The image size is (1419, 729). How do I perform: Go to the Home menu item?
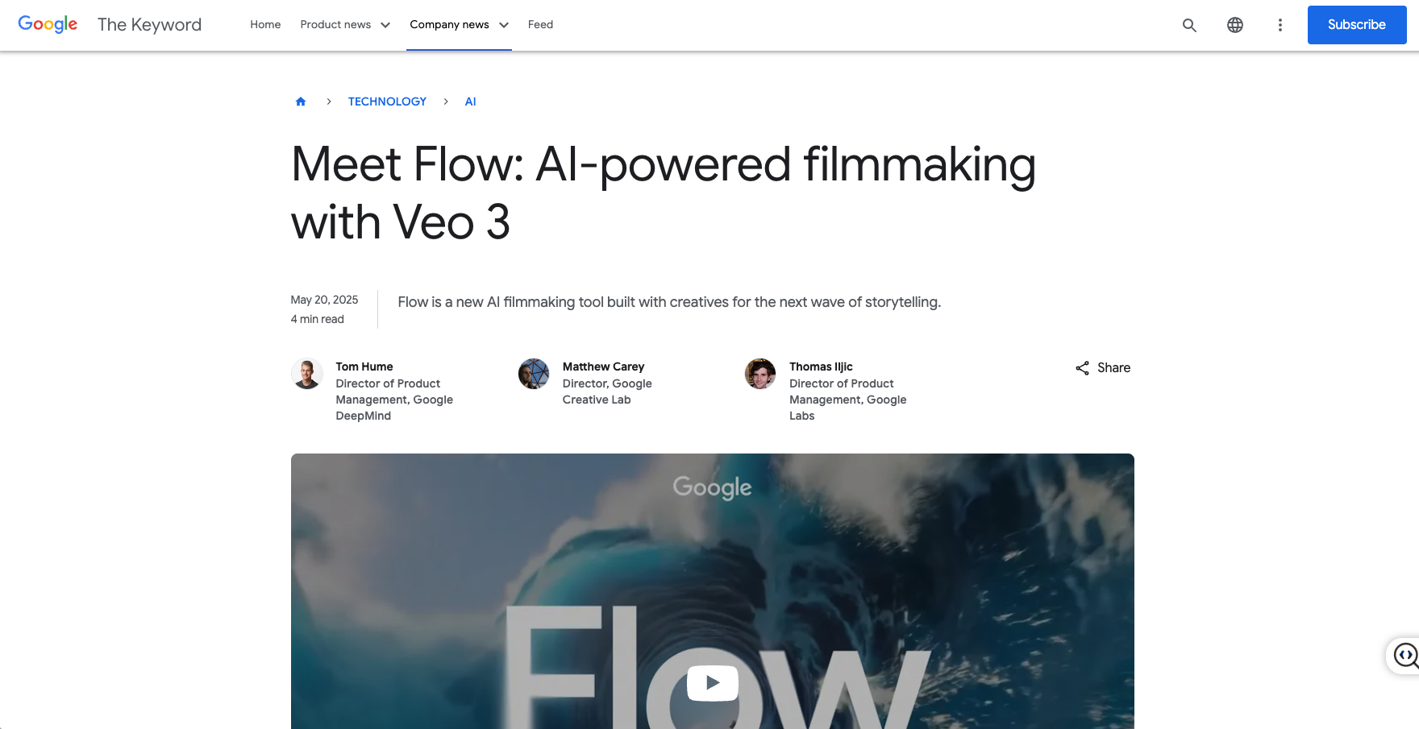click(265, 25)
